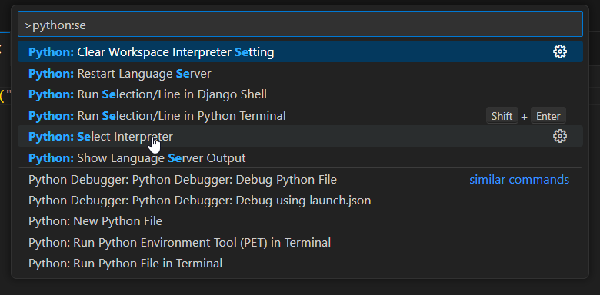Run Python: Clear Workspace Interpreter Setting command
600x295 pixels.
click(300, 51)
